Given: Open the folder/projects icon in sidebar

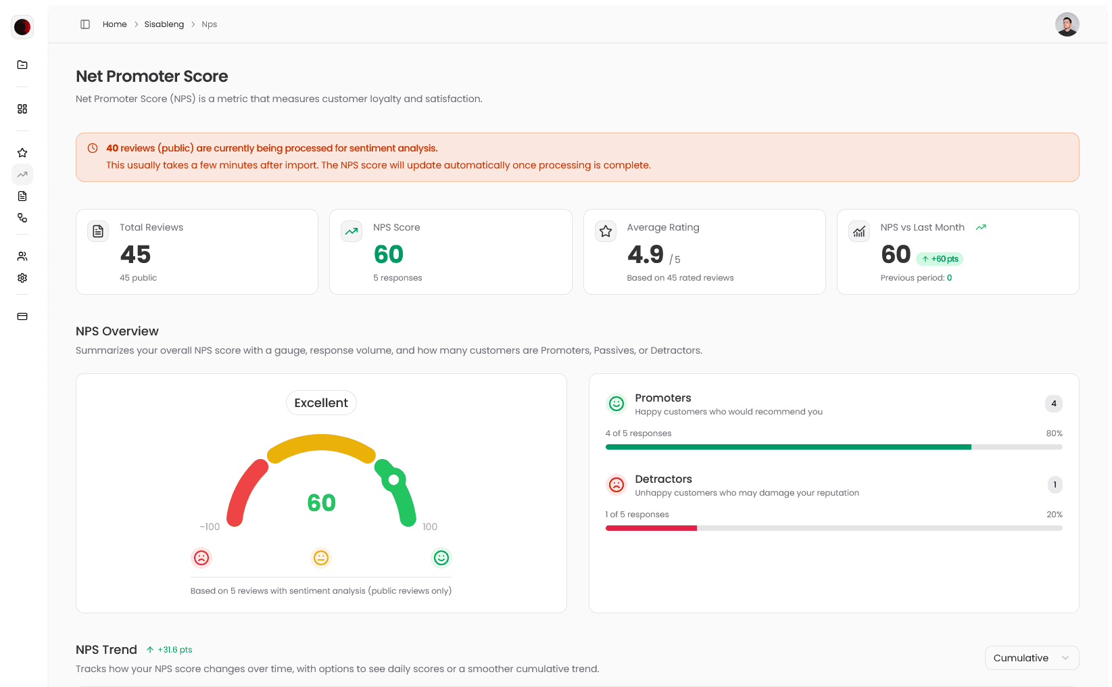Looking at the screenshot, I should pyautogui.click(x=22, y=64).
